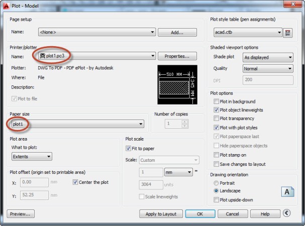Check Save changes to layout
This screenshot has height=226, width=305.
click(216, 164)
